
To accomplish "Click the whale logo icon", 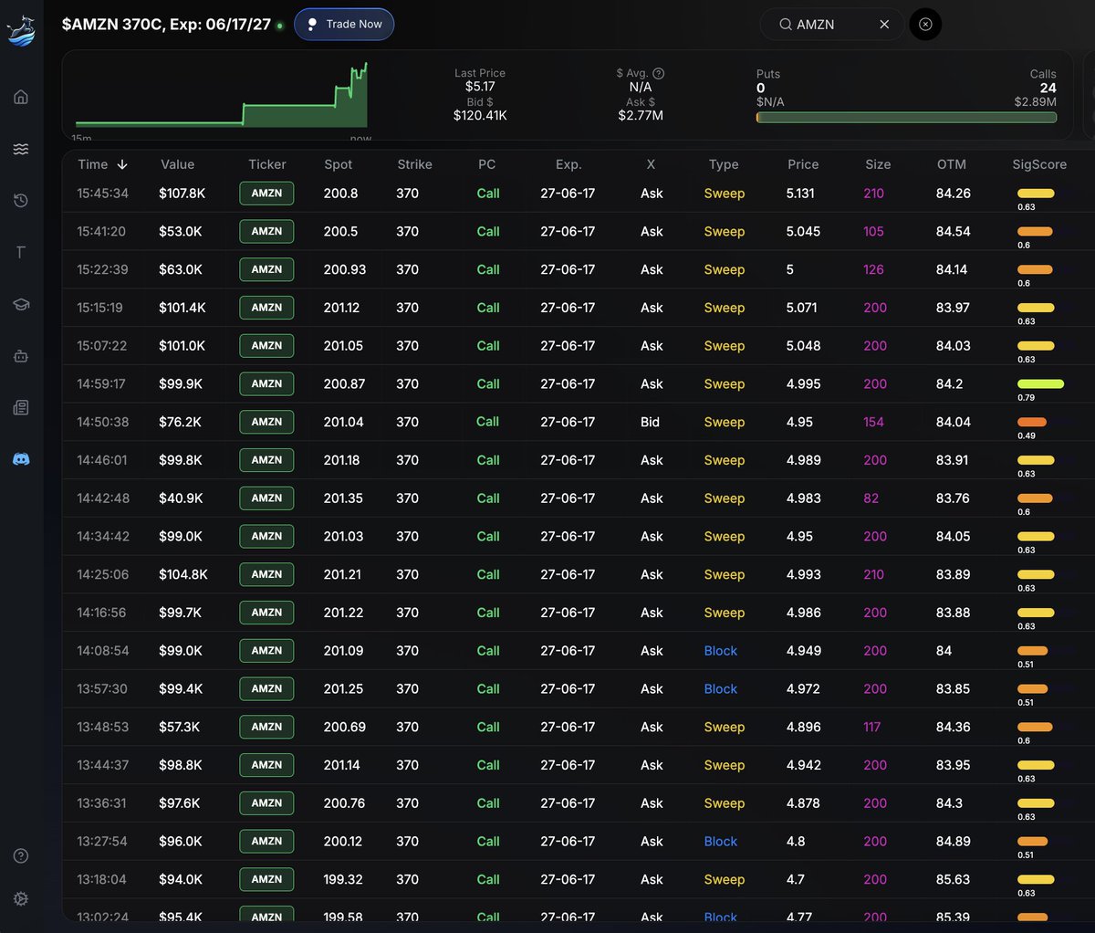I will [21, 31].
